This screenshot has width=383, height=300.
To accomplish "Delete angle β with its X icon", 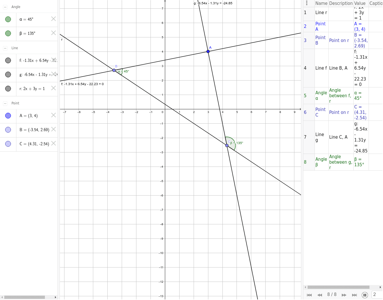I will 54,33.
